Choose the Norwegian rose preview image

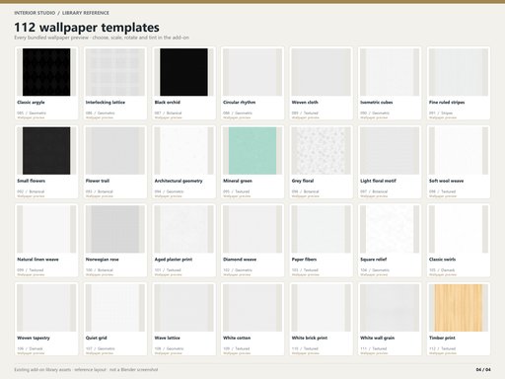[x=115, y=229]
